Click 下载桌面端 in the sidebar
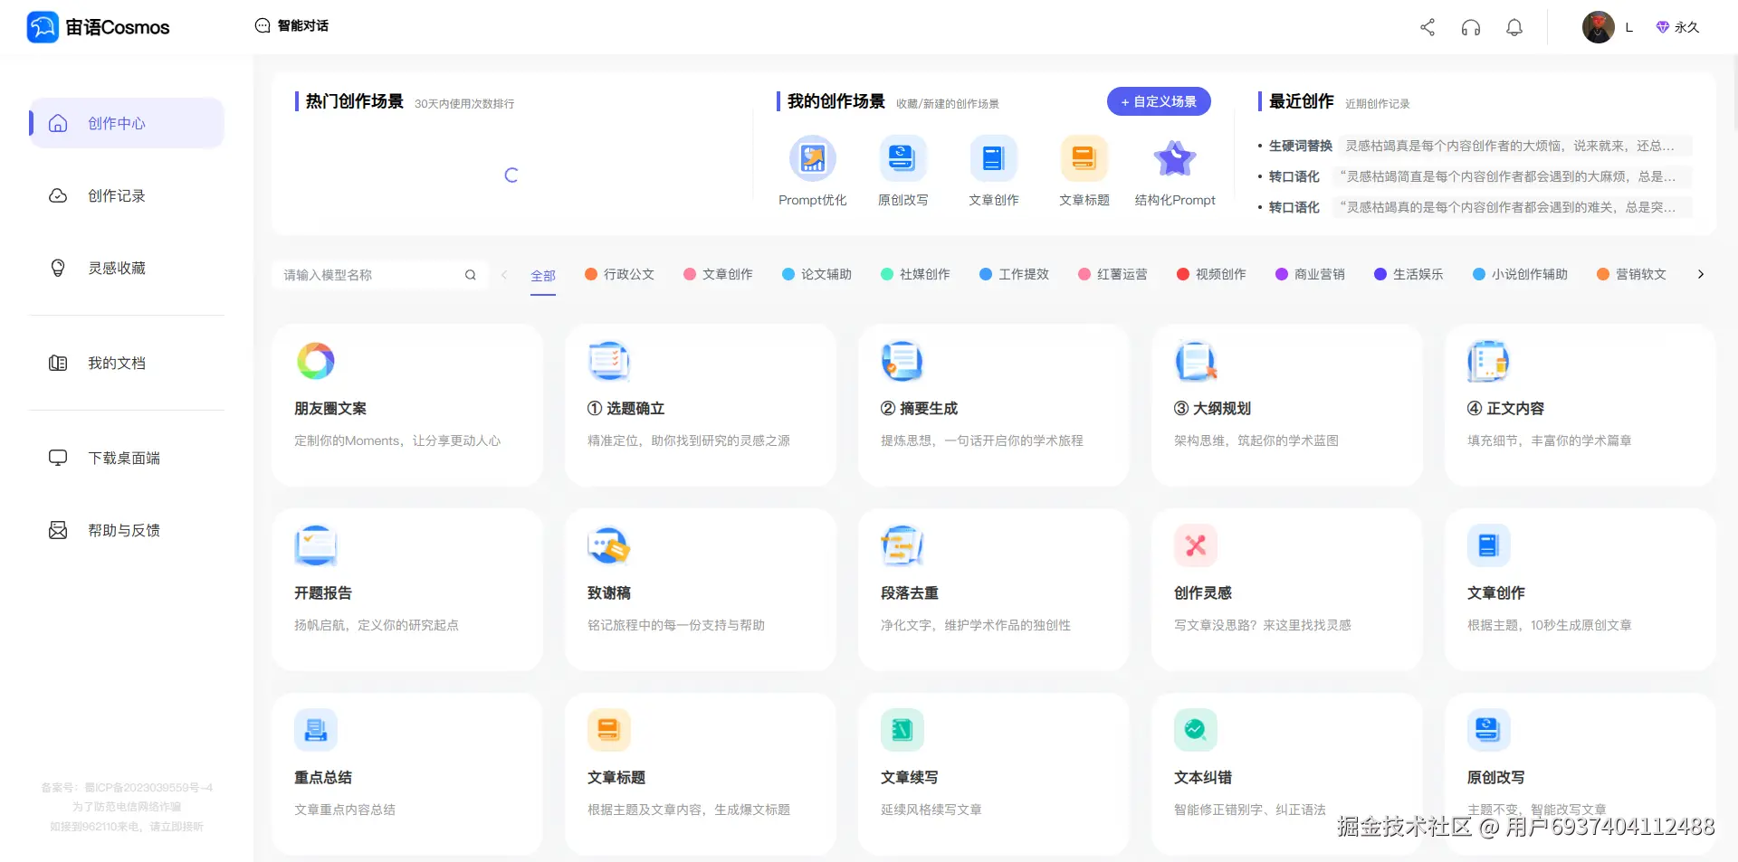The width and height of the screenshot is (1738, 862). (127, 458)
